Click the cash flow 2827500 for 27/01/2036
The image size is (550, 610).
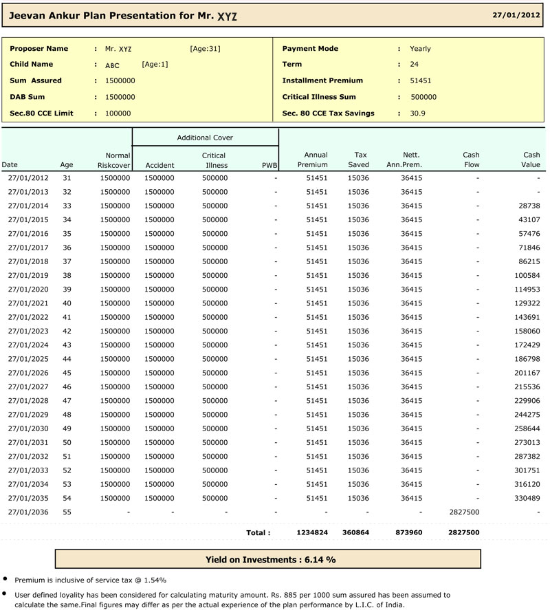(464, 512)
